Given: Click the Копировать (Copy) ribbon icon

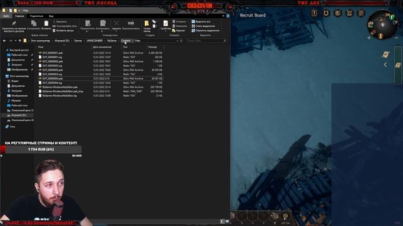Looking at the screenshot, I should click(33, 24).
